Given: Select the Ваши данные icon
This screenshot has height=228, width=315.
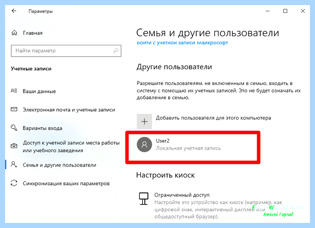Looking at the screenshot, I should 14,91.
